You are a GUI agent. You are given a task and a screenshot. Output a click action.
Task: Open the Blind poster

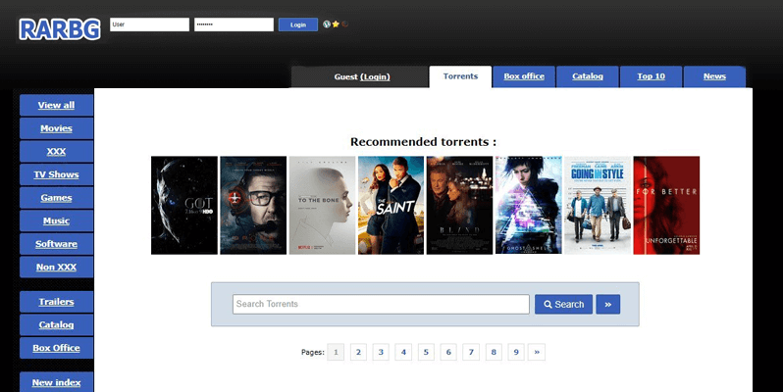coord(459,205)
